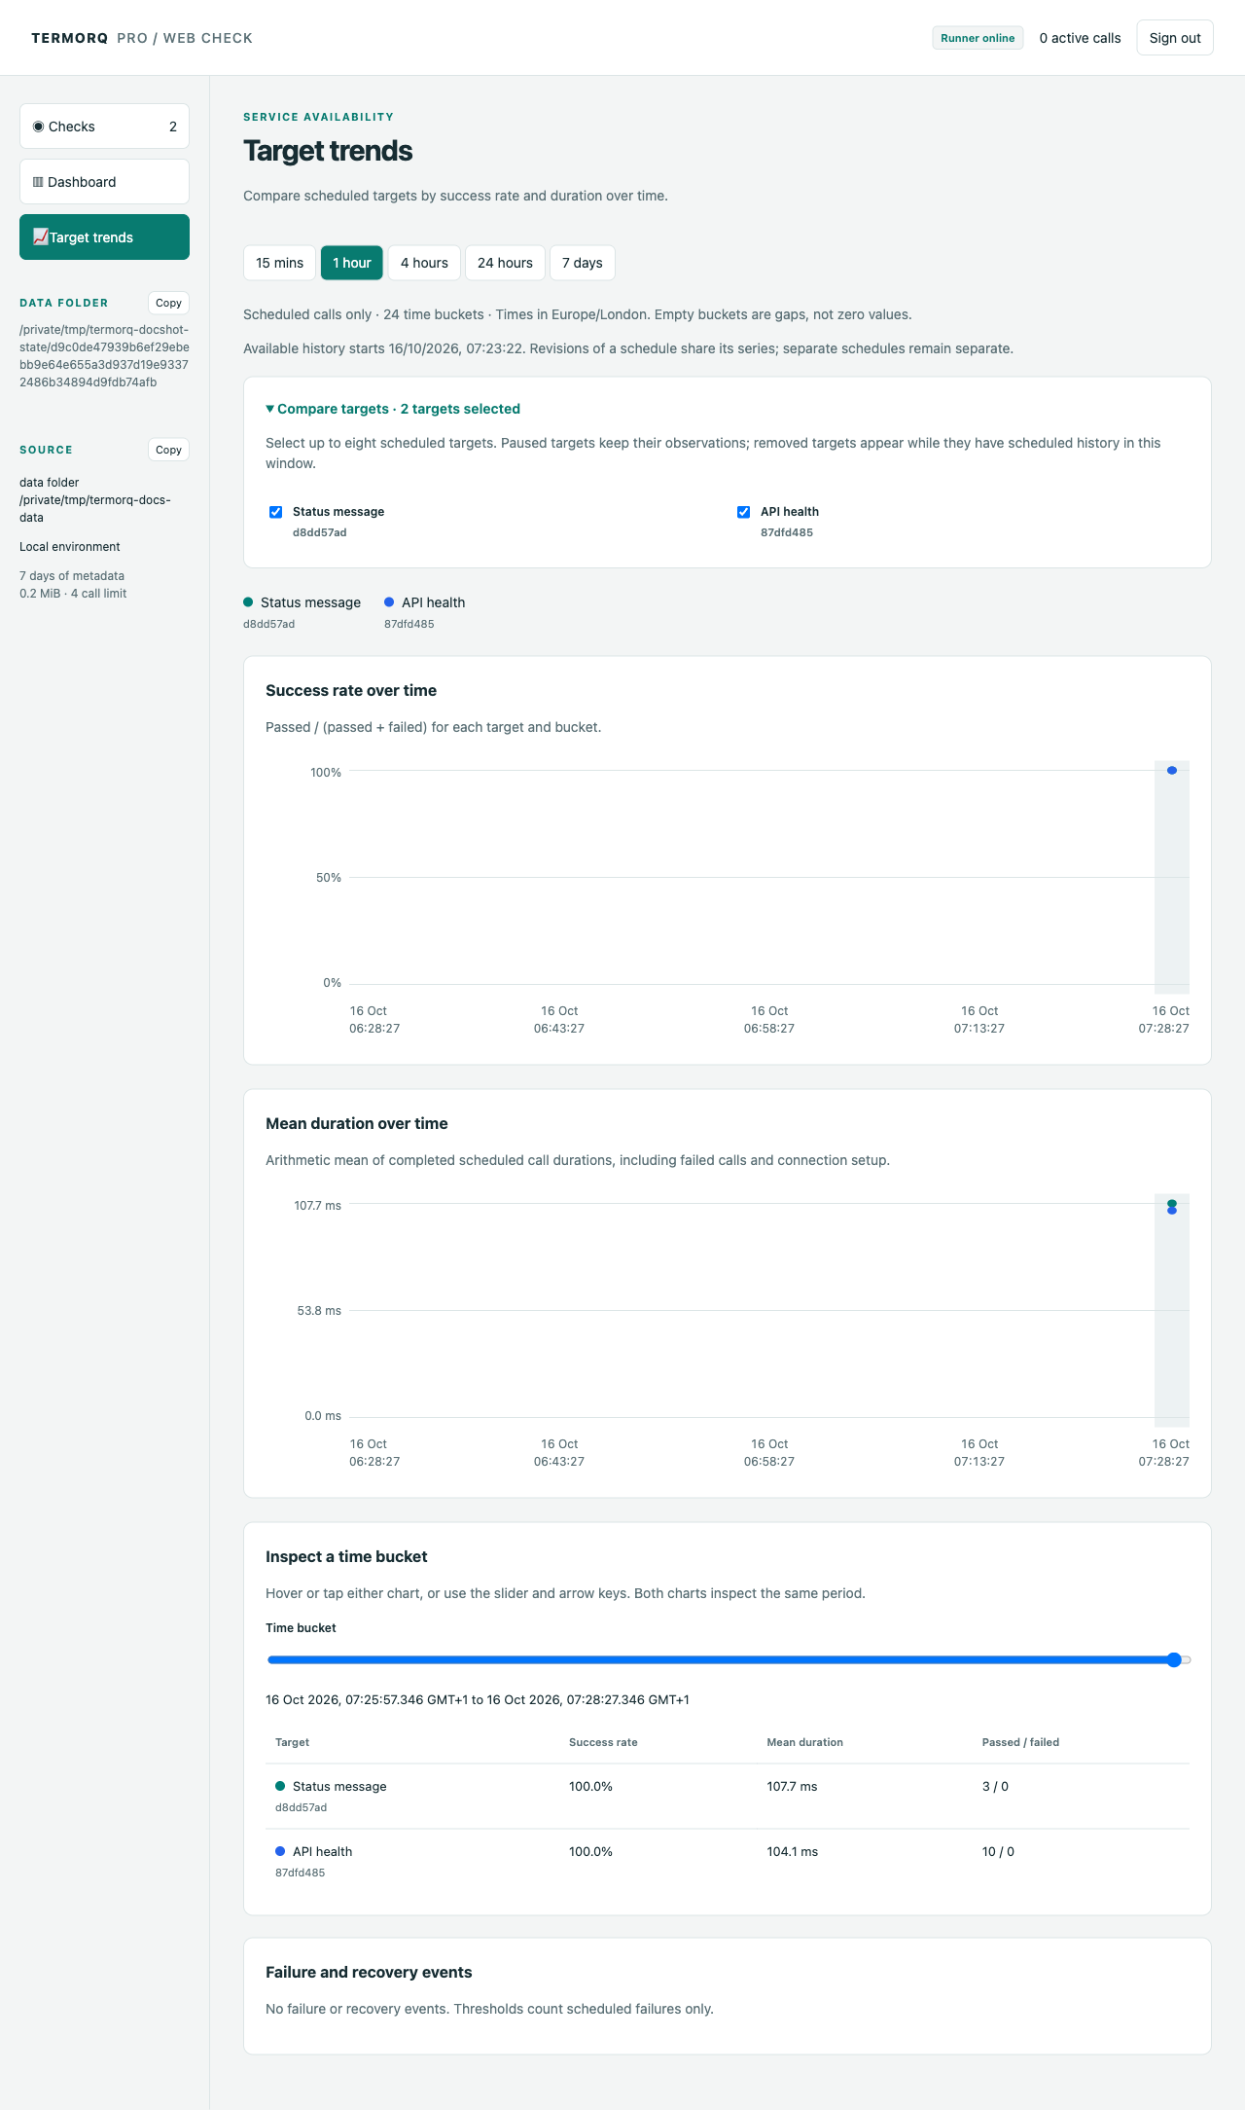Select the 15 mins time range
Image resolution: width=1245 pixels, height=2110 pixels.
(280, 263)
